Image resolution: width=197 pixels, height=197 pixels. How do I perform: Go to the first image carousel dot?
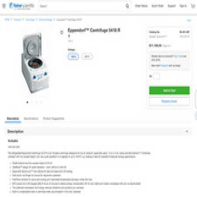[x=27, y=102]
